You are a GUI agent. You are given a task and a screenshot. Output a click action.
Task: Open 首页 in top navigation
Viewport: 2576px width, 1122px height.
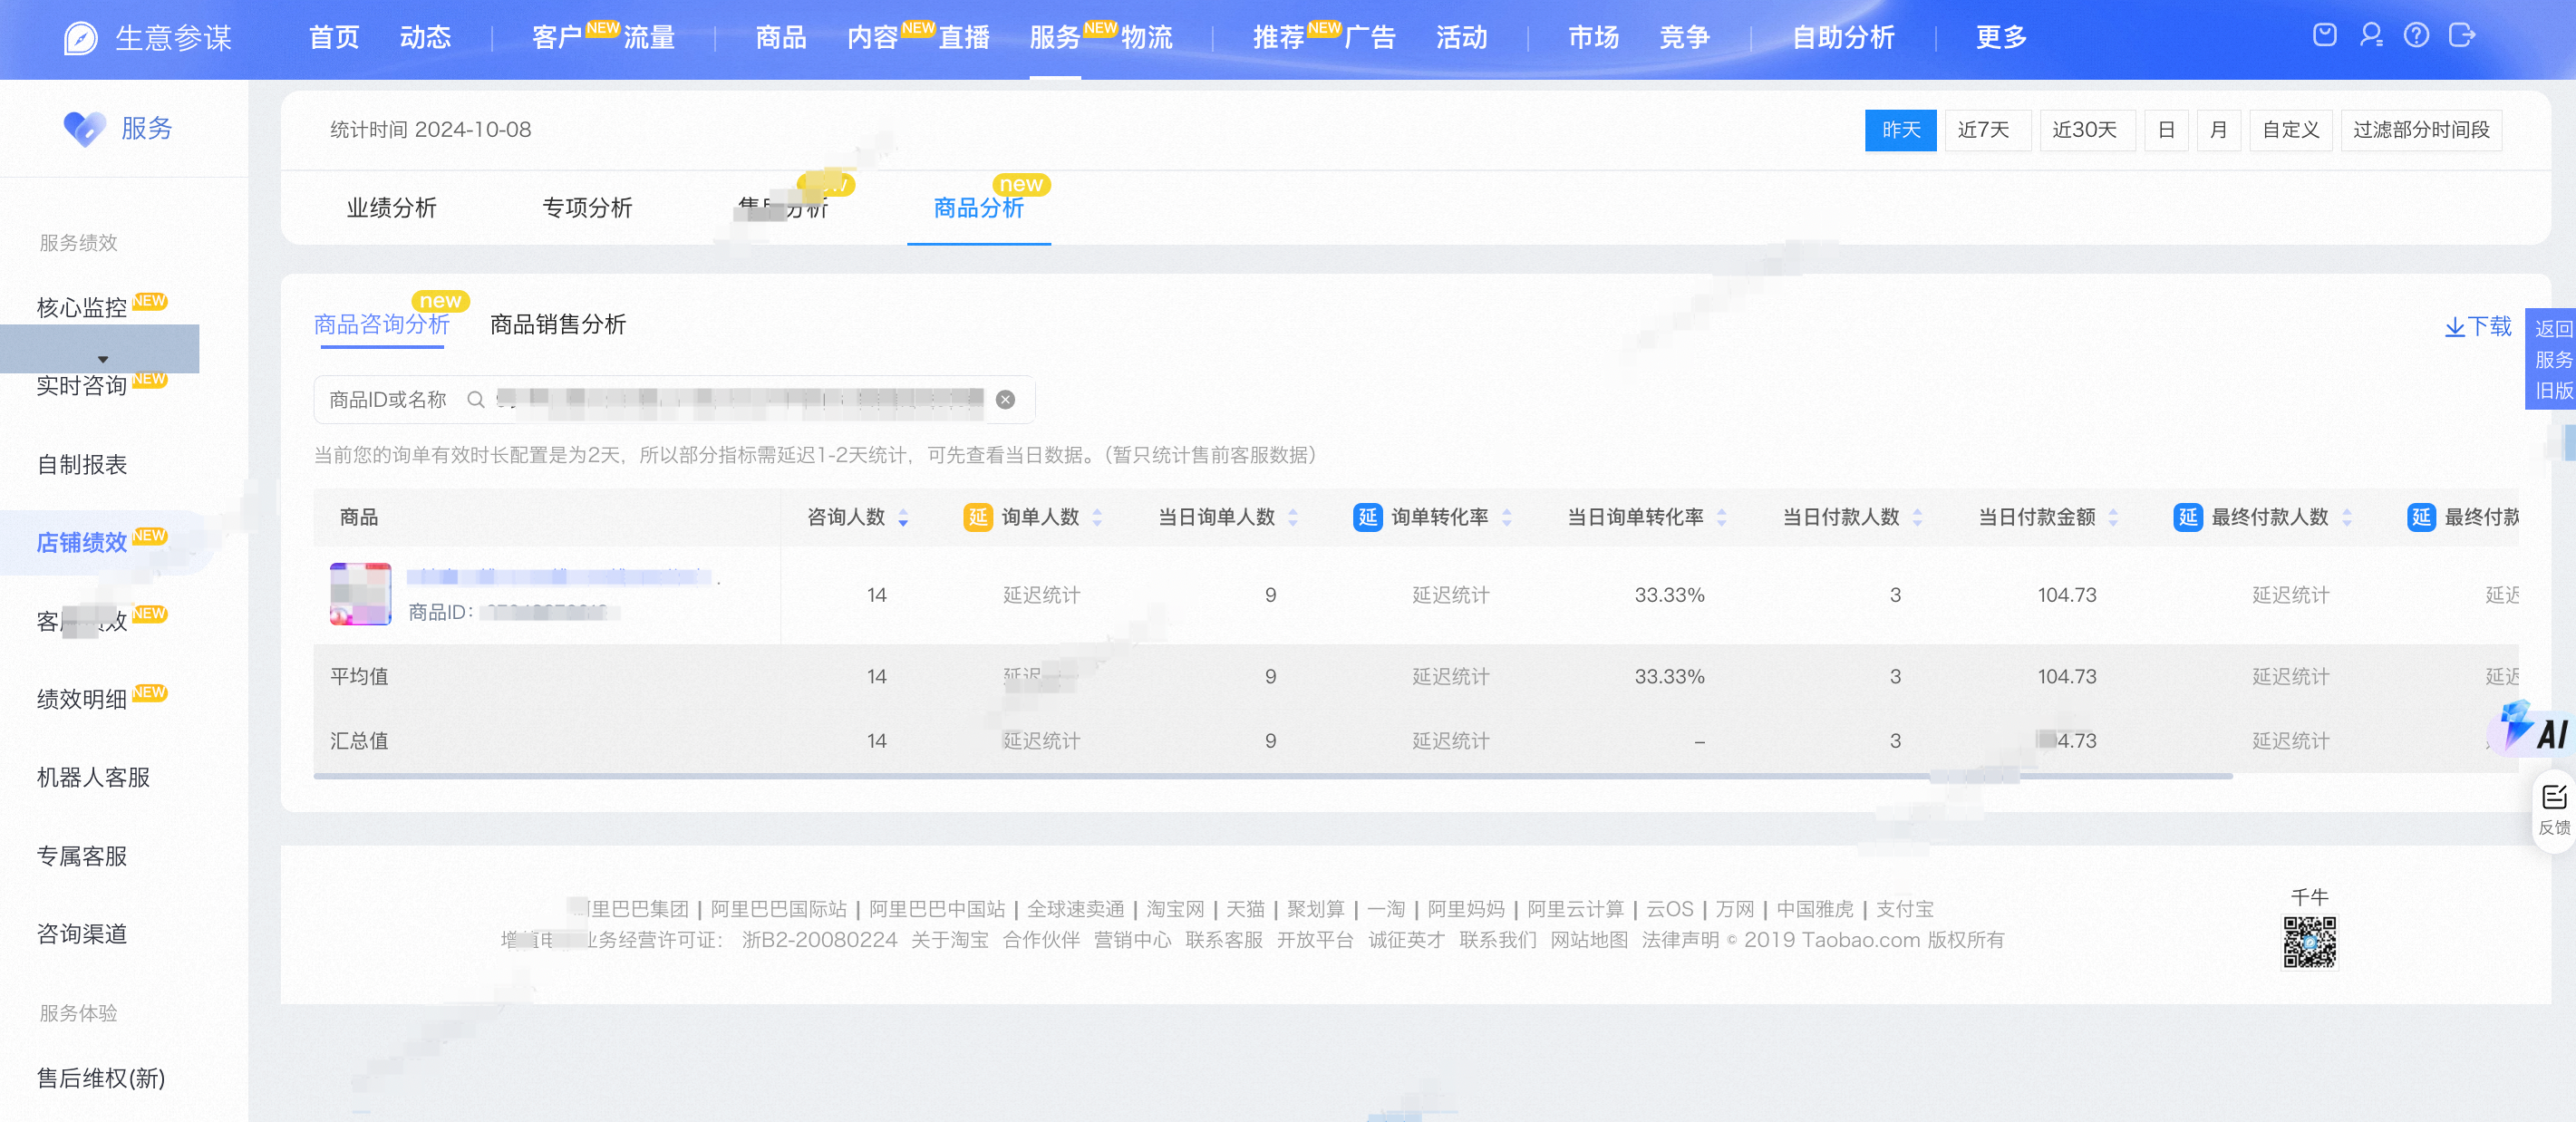pyautogui.click(x=333, y=37)
